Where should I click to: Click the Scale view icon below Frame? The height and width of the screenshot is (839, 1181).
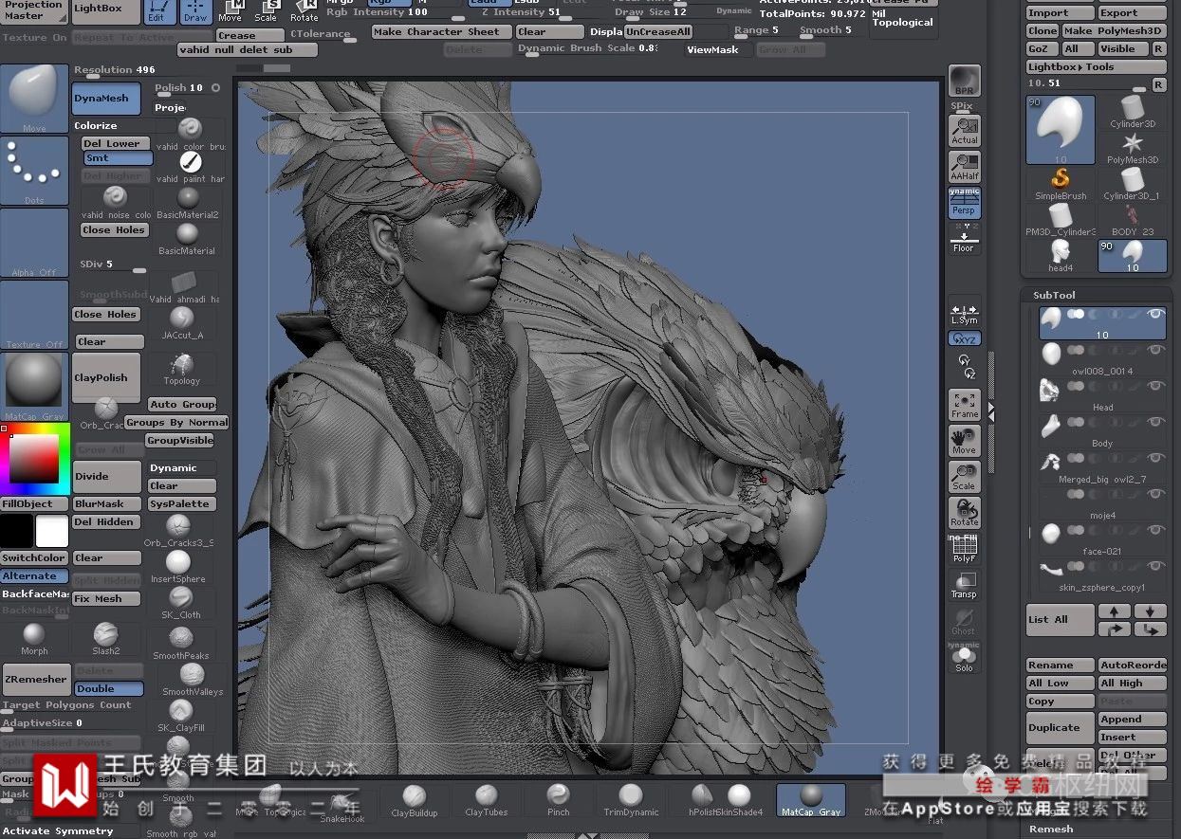click(965, 477)
